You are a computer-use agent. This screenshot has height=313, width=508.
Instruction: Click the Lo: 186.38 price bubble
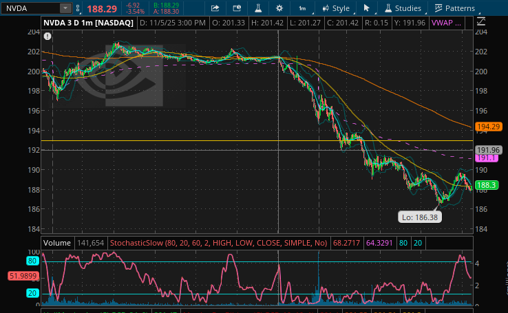pos(419,217)
